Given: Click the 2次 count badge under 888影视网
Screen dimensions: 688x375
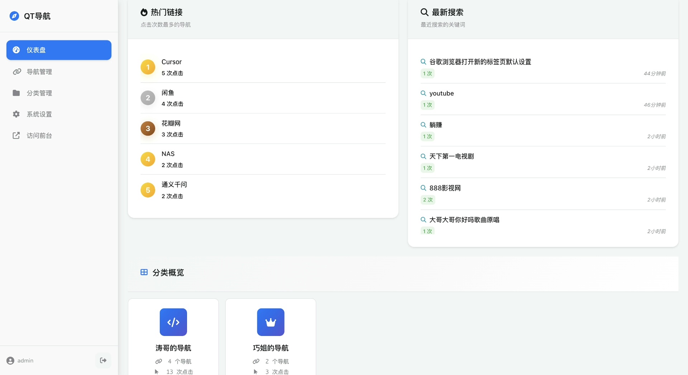Looking at the screenshot, I should [x=427, y=200].
